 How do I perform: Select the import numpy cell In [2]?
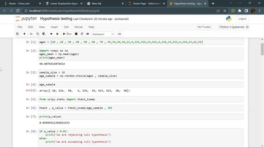click(141, 54)
